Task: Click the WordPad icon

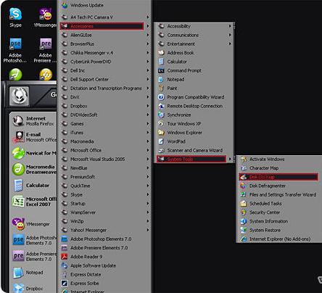Action: (x=161, y=141)
